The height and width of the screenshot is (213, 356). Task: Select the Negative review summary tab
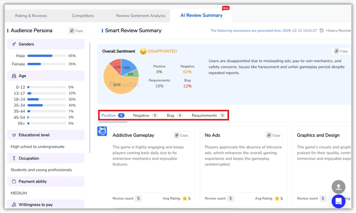[x=141, y=115]
